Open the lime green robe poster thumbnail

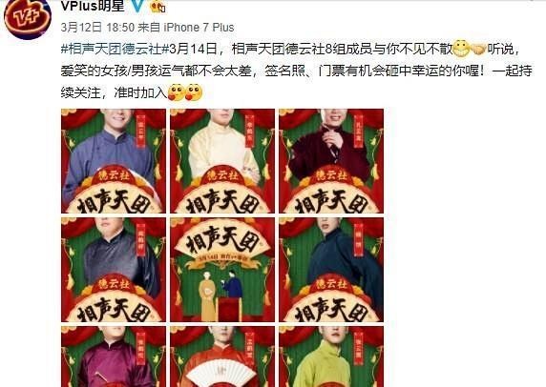point(331,356)
